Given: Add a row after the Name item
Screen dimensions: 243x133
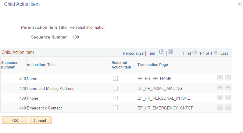Looking at the screenshot, I should click(x=220, y=78).
